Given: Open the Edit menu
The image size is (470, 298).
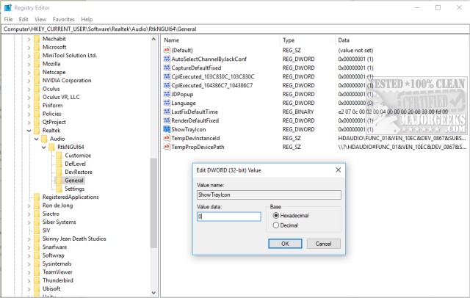Looking at the screenshot, I should point(23,19).
